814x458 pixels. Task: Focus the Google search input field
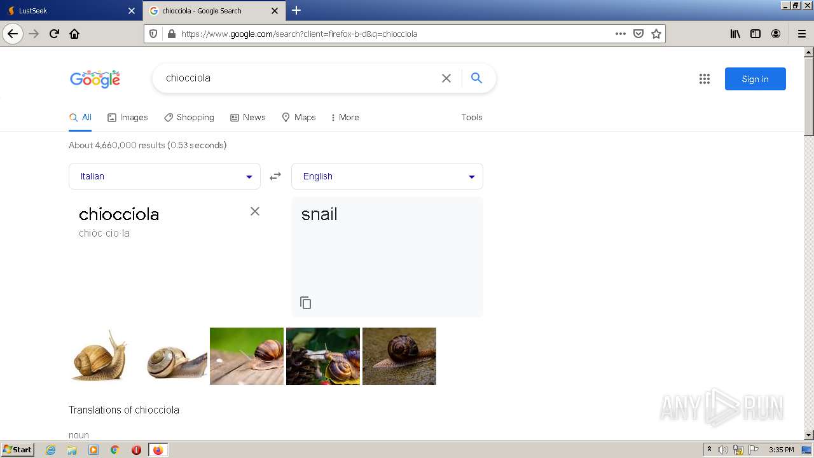click(299, 78)
